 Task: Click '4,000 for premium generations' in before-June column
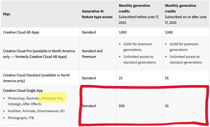[x=138, y=47]
